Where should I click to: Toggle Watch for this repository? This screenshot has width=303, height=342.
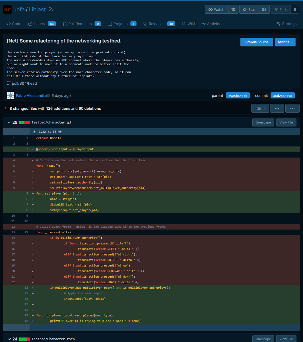[217, 9]
